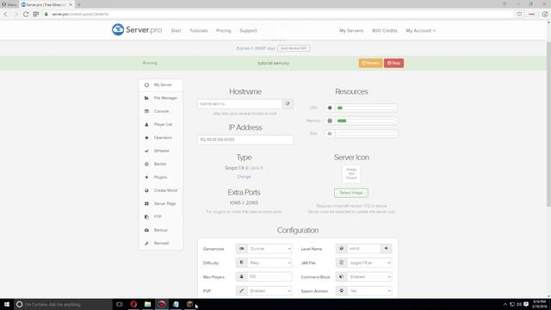Click the red Stop button
Screen dimensions: 551x310
pyautogui.click(x=393, y=63)
